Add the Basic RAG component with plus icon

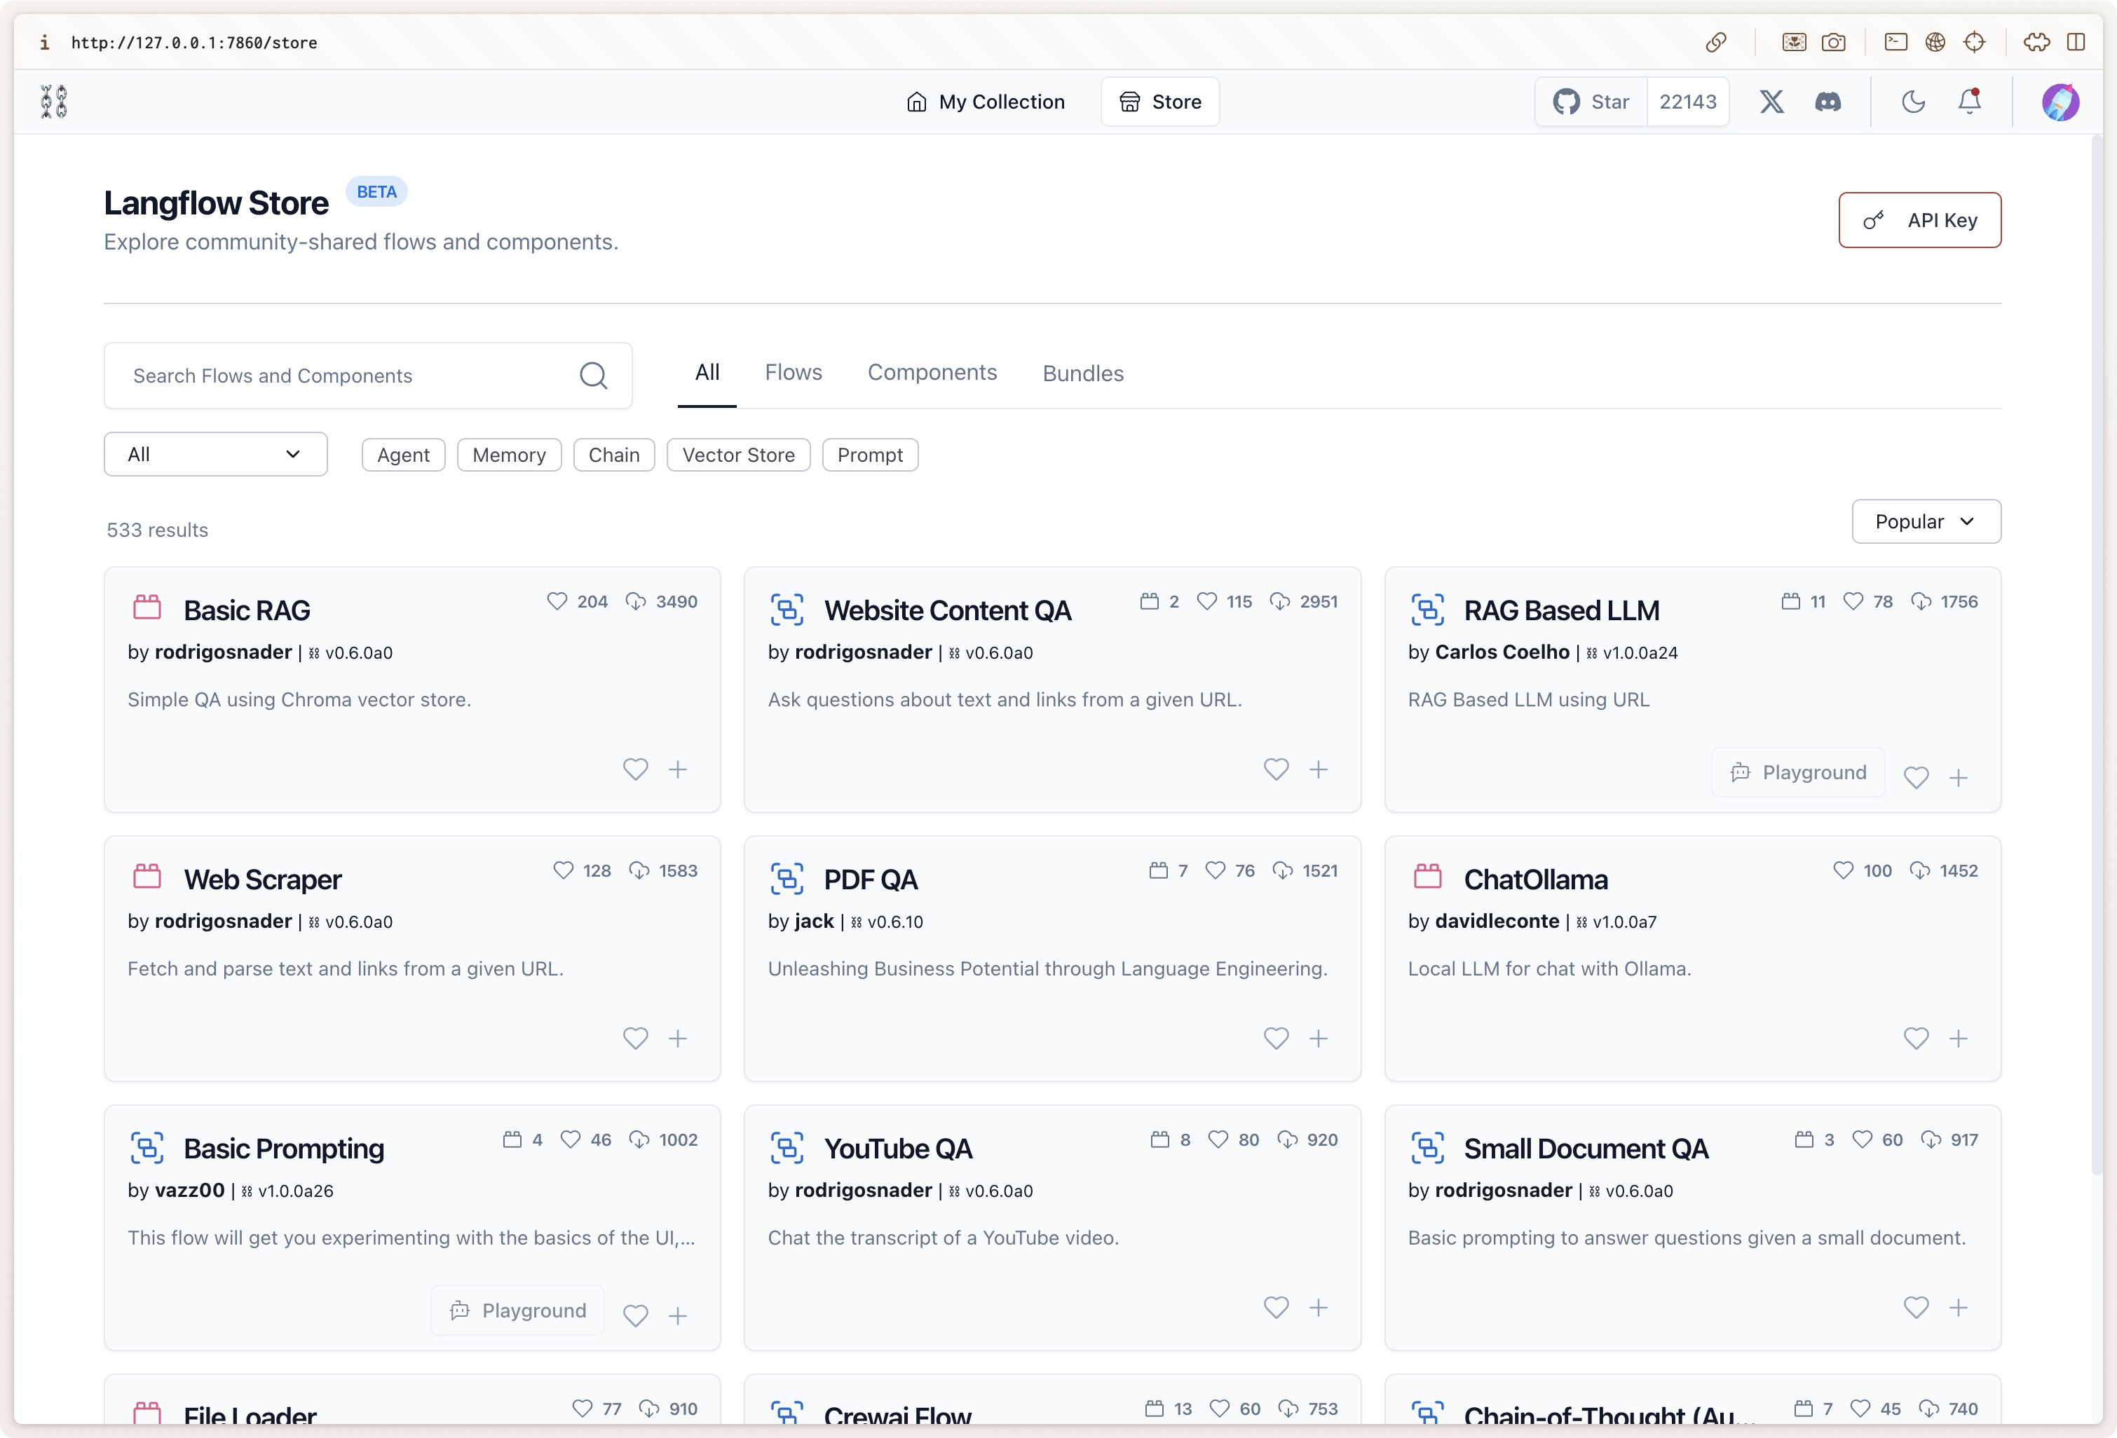(678, 769)
